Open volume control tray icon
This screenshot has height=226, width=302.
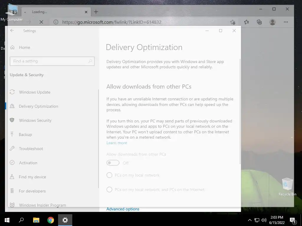(264, 220)
